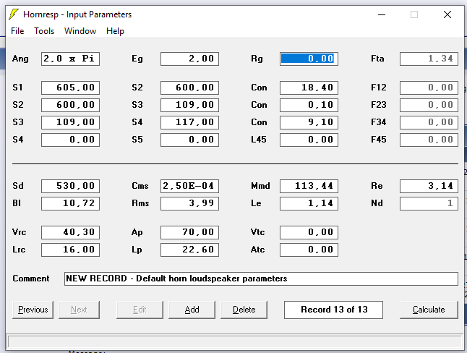
Task: Open the Window menu
Action: click(x=80, y=31)
